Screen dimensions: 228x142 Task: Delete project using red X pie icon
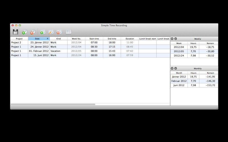click(33, 32)
